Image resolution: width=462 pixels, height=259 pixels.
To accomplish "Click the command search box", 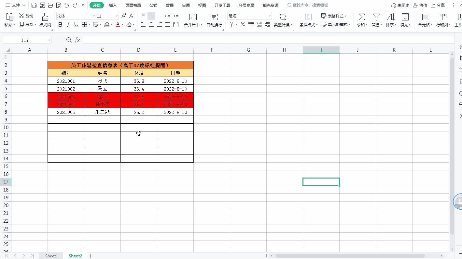I will coord(308,5).
